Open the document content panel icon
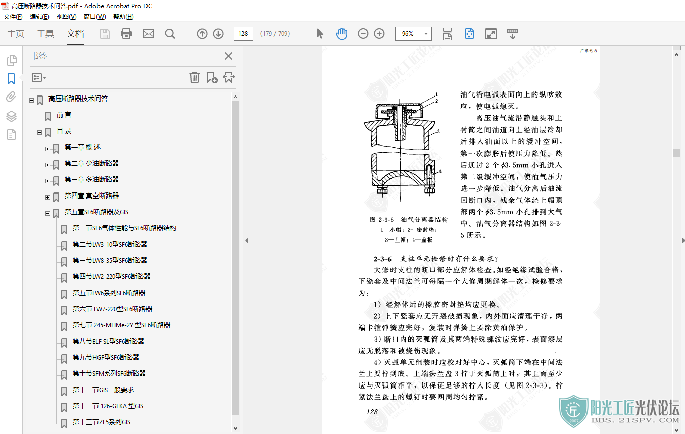 point(11,134)
